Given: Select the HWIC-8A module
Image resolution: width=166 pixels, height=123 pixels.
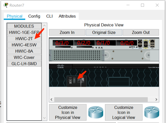Looking at the screenshot, I should click(24, 51).
